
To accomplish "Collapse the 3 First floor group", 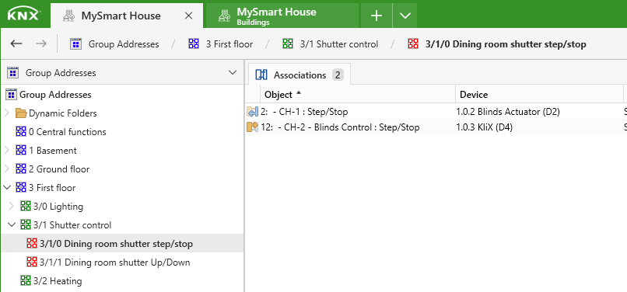I will coord(7,187).
